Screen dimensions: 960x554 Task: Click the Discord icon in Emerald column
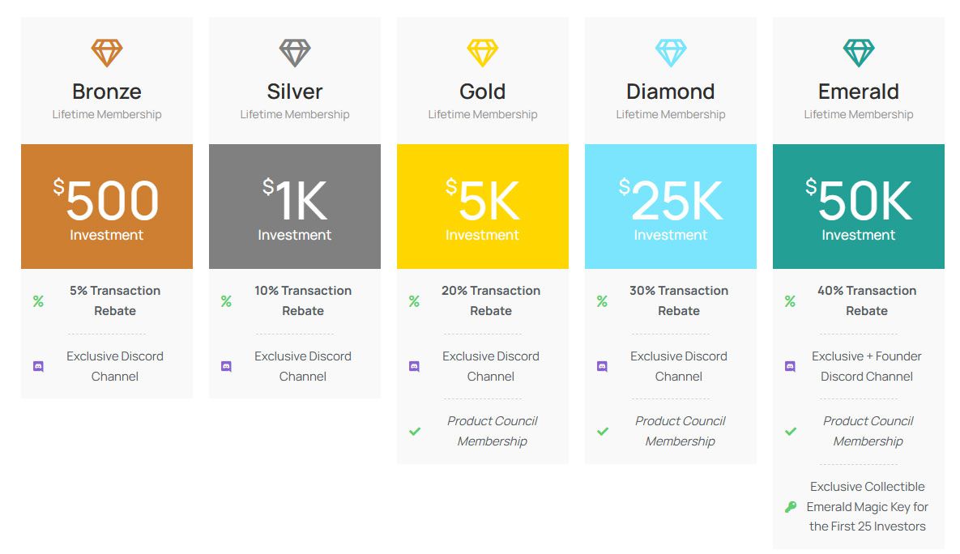point(790,367)
